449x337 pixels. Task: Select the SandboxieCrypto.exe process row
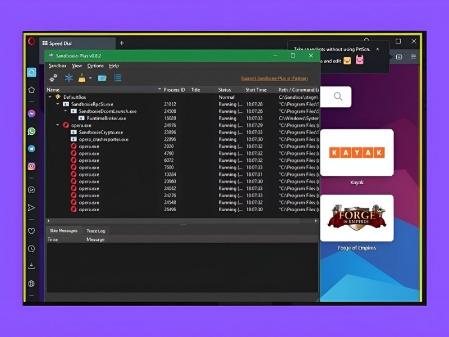tap(183, 132)
